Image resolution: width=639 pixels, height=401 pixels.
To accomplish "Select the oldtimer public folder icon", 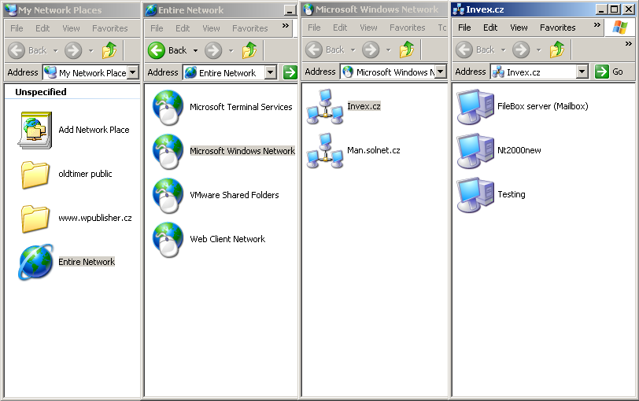I will coord(35,175).
